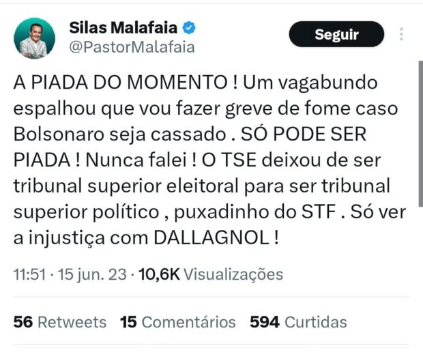This screenshot has width=423, height=352.
Task: Click the 11:51 timestamp
Action: (30, 274)
